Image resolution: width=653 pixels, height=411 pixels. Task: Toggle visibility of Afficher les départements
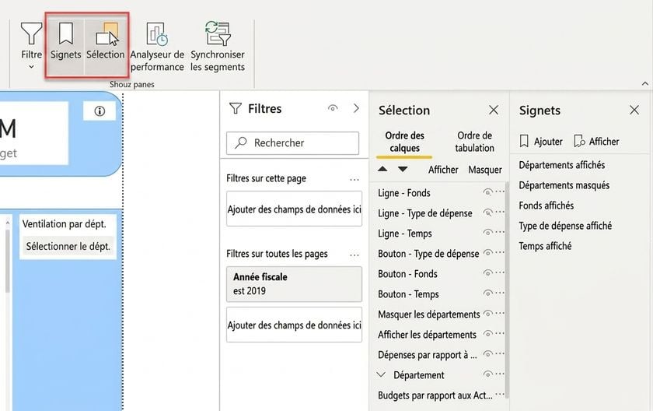[x=487, y=334]
